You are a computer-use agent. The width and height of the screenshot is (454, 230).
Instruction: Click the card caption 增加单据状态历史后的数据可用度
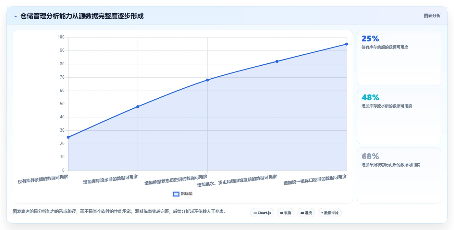click(391, 165)
